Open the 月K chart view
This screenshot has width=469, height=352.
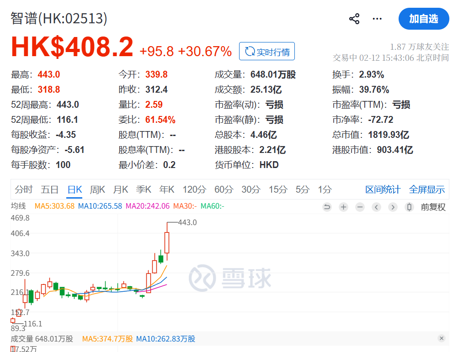pos(120,189)
